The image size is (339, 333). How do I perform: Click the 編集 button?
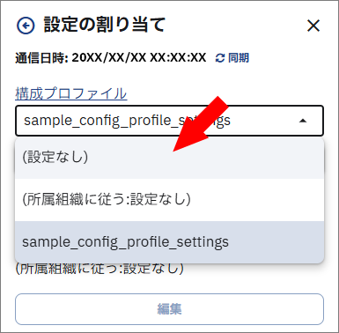point(169,309)
